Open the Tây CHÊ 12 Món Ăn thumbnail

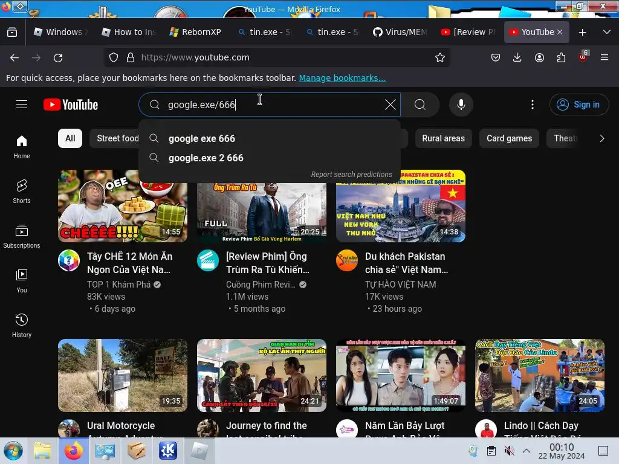click(123, 206)
